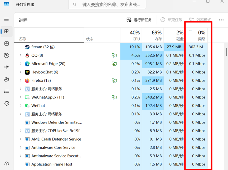The image size is (228, 170).
Task: Open App history sidebar icon
Action: click(x=7, y=55)
